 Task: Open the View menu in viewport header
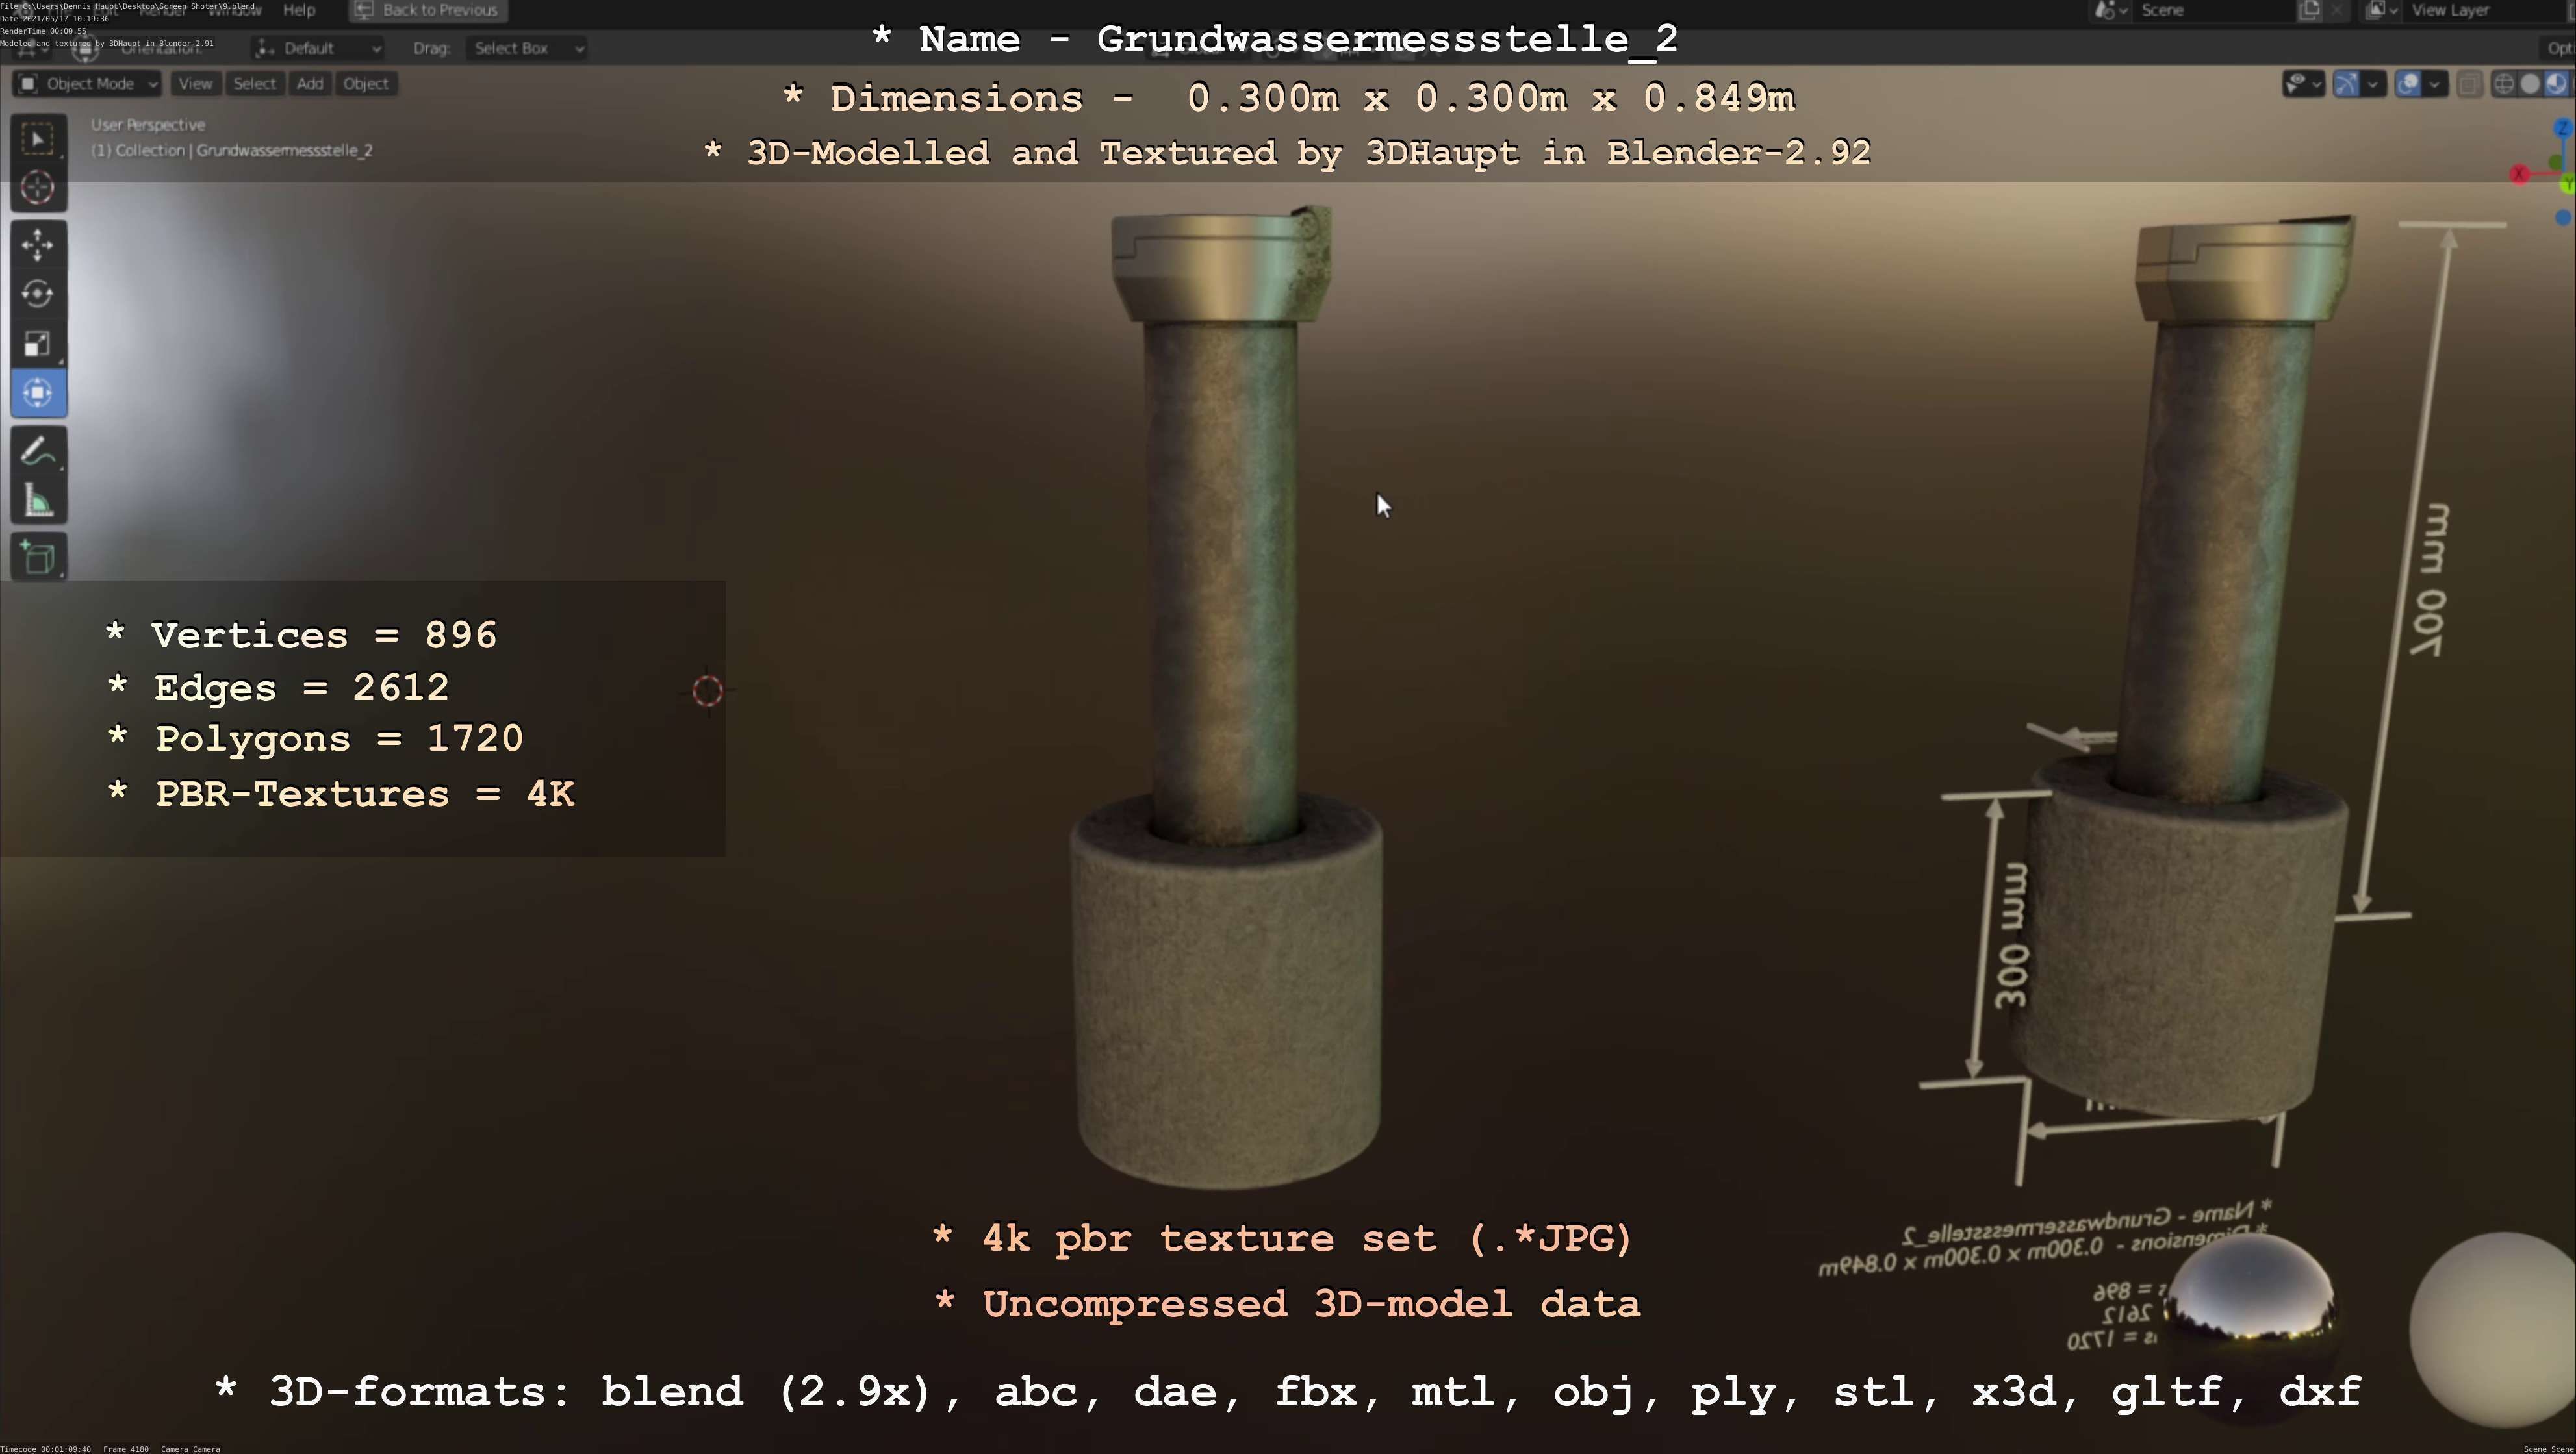coord(195,84)
